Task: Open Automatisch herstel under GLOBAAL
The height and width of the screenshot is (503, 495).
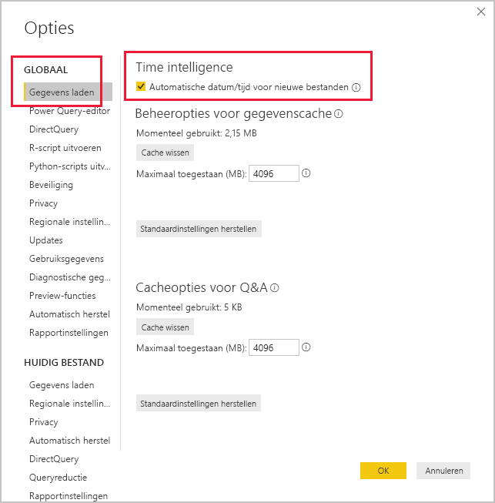Action: 69,314
